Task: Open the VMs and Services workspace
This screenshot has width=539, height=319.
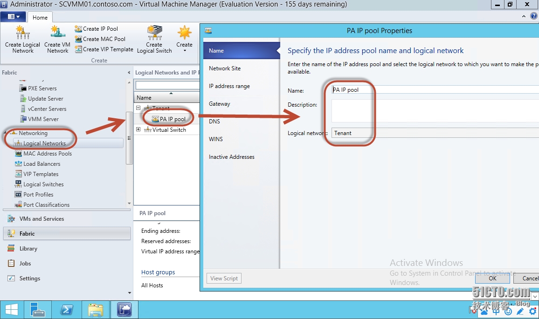Action: tap(67, 219)
